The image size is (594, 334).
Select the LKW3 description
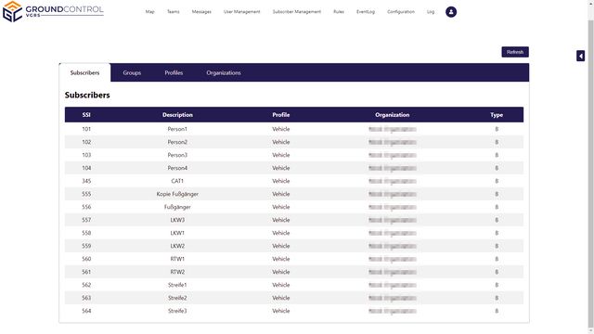click(x=177, y=220)
